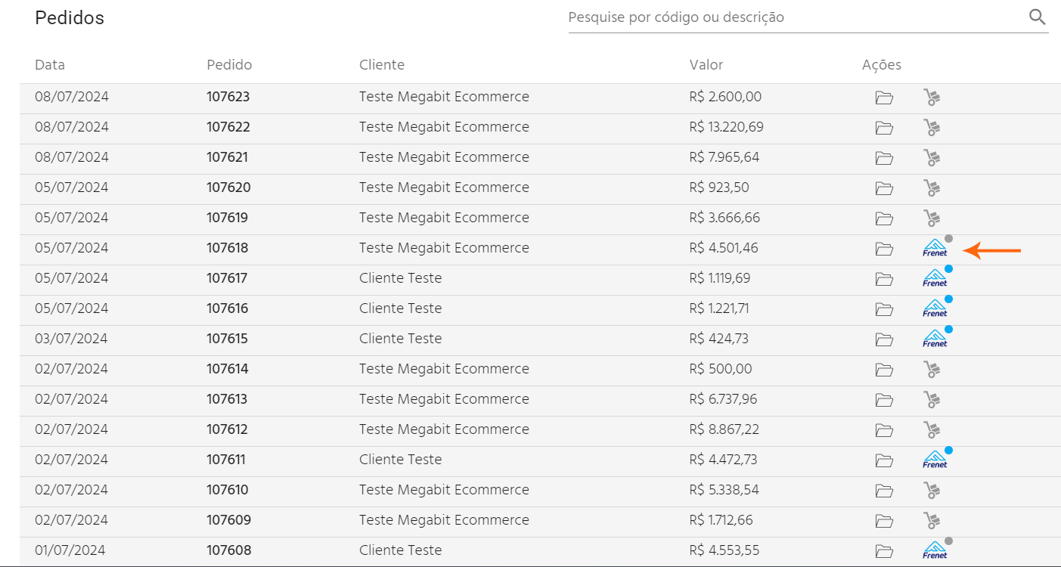The image size is (1061, 567).
Task: Select order number 107619
Action: (228, 218)
